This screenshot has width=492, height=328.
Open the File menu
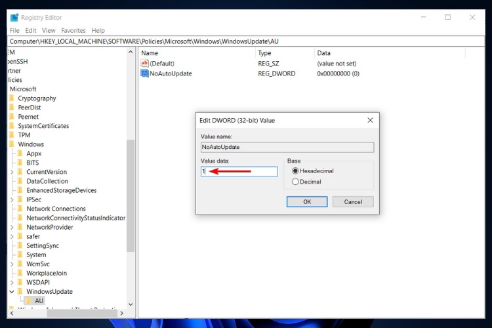pyautogui.click(x=14, y=30)
